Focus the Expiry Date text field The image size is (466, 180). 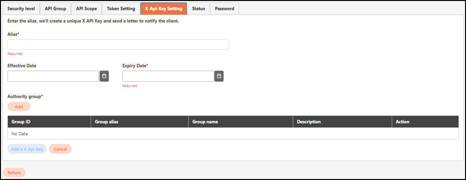coord(168,76)
